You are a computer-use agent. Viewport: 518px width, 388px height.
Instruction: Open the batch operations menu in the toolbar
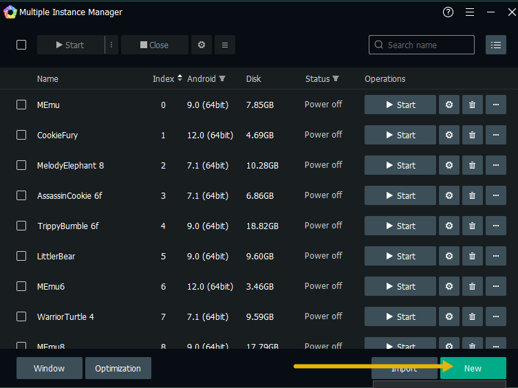click(225, 45)
